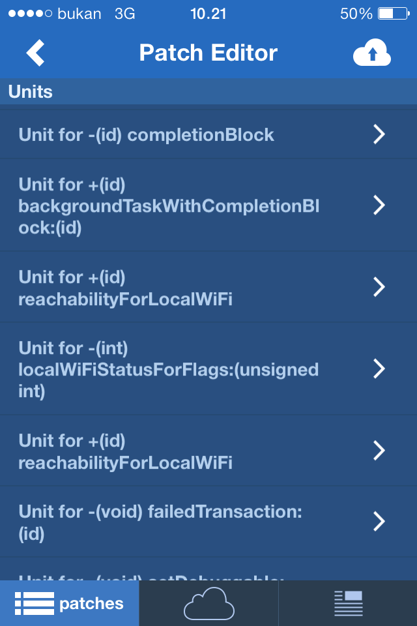Open Unit for backgroundTaskWithCompletionBlock:(id)
The width and height of the screenshot is (417, 626).
pyautogui.click(x=208, y=205)
